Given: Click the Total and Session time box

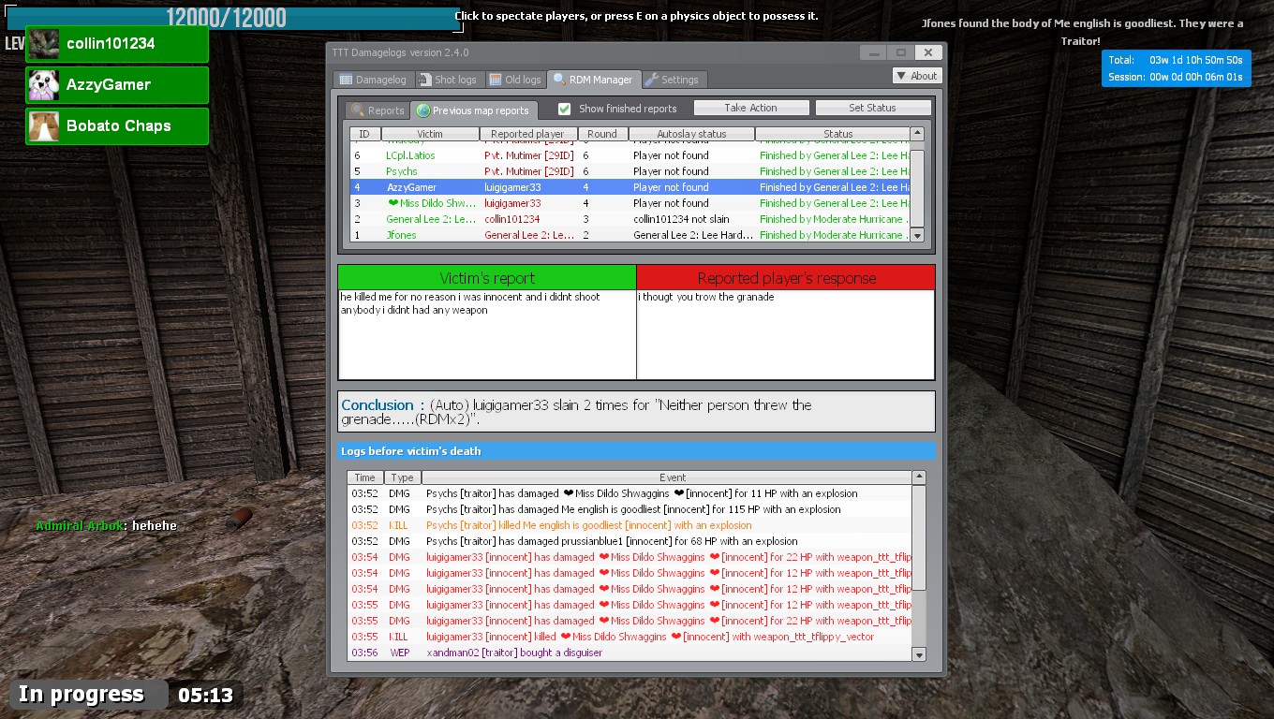Looking at the screenshot, I should pyautogui.click(x=1177, y=68).
